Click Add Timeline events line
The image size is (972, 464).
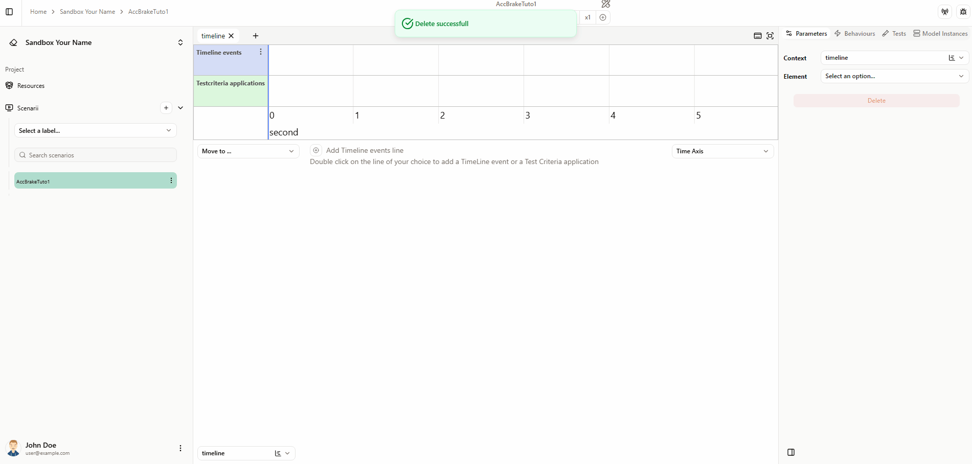click(x=364, y=150)
